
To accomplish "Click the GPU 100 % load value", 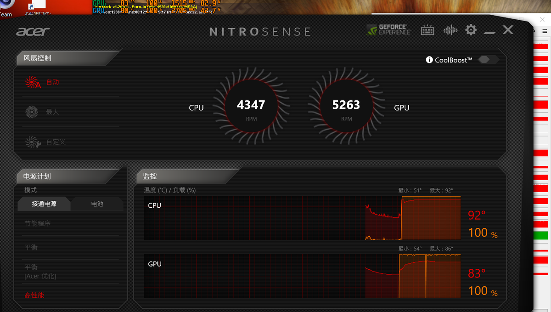I will (483, 290).
